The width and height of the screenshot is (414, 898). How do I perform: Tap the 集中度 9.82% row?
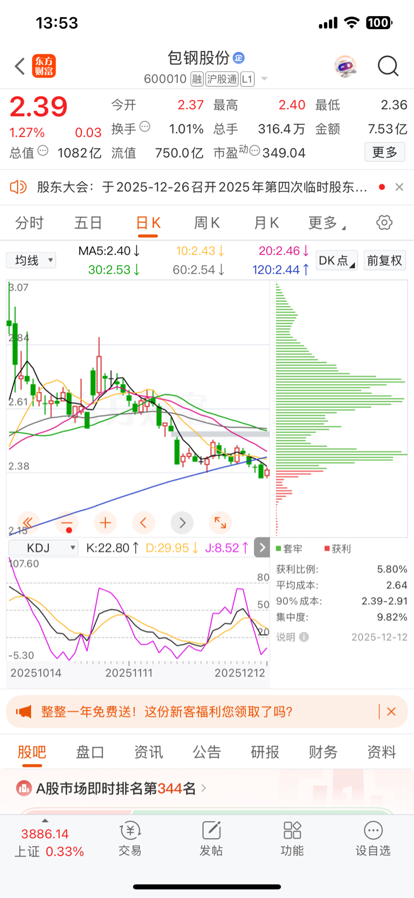pyautogui.click(x=342, y=617)
